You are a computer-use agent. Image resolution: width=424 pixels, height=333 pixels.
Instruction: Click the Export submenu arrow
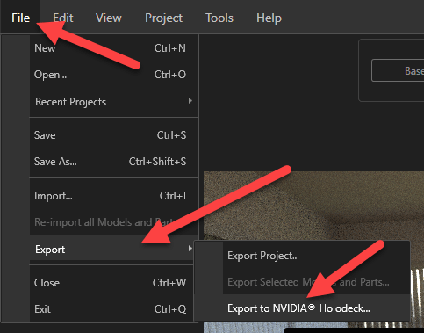point(190,249)
